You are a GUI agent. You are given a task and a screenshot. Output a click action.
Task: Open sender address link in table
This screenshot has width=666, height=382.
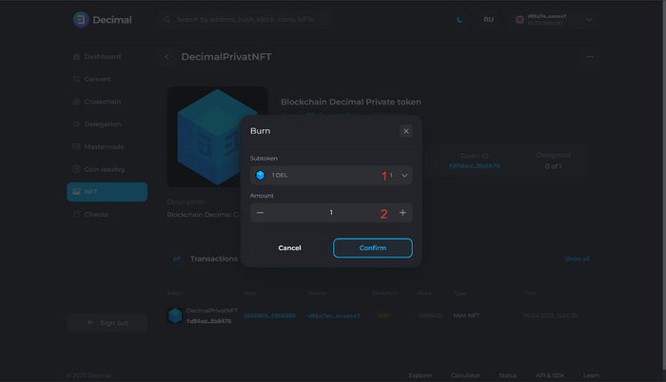[x=334, y=315]
